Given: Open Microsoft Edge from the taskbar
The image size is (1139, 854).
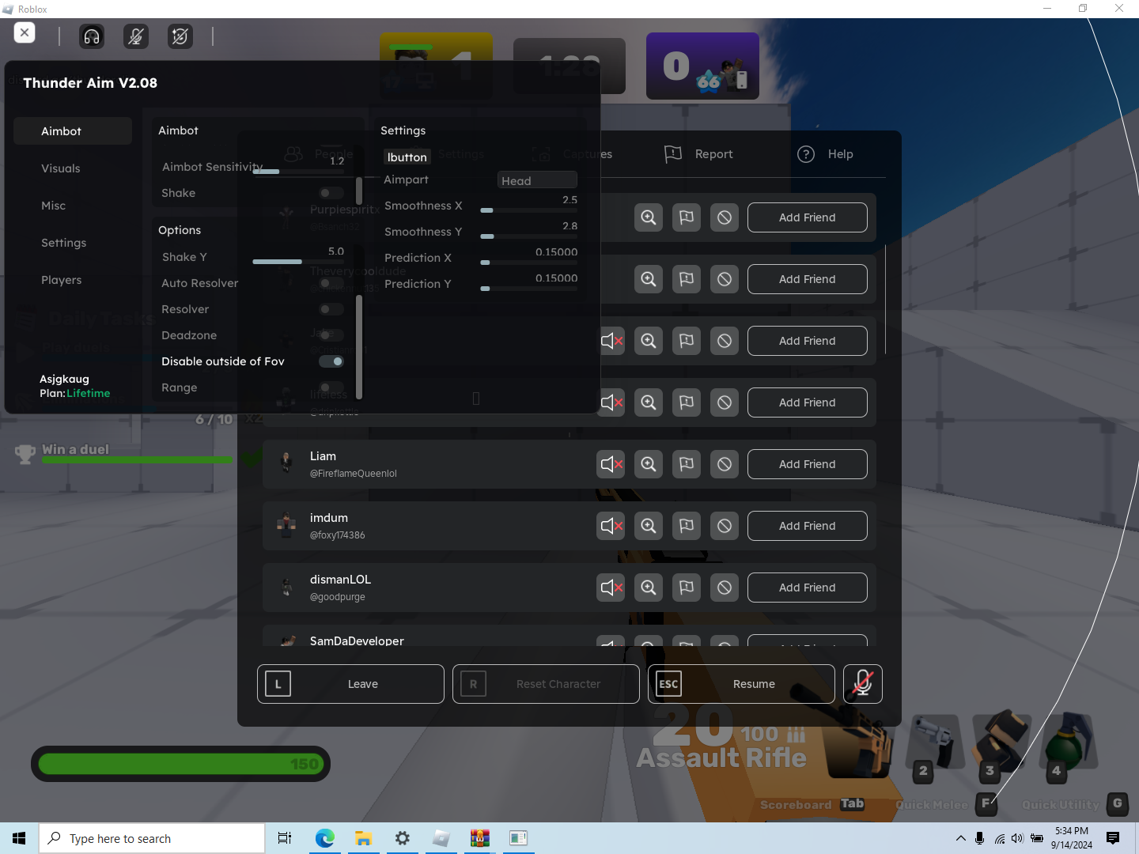Looking at the screenshot, I should 324,838.
